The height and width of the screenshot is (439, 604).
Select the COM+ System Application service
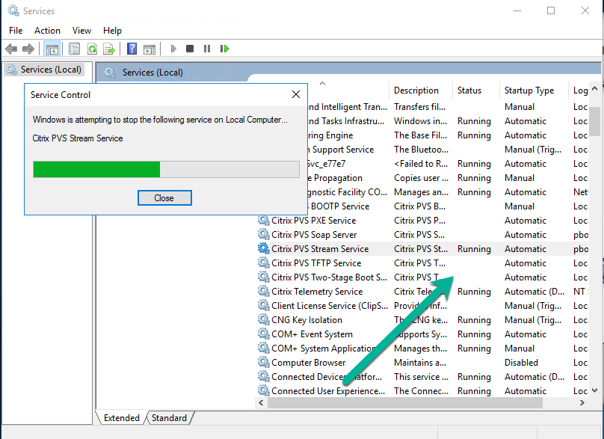[323, 348]
